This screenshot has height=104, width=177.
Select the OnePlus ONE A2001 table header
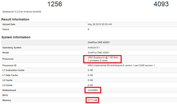coord(99,42)
